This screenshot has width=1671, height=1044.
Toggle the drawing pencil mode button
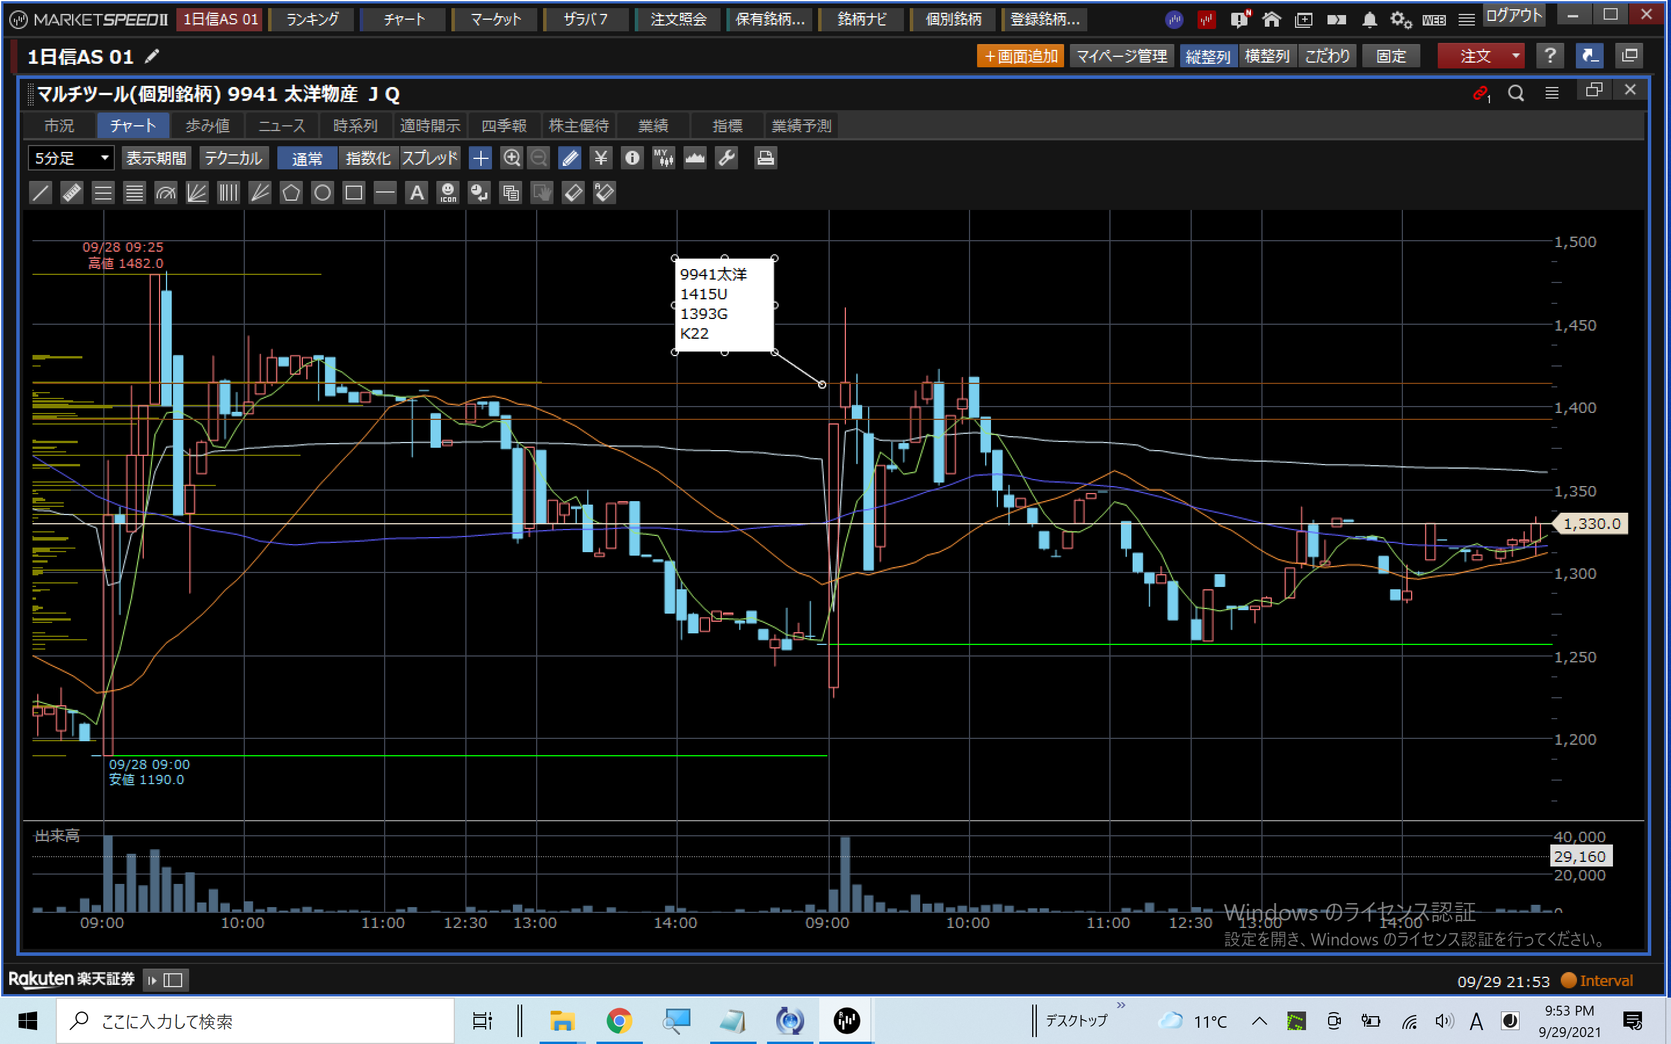[x=570, y=158]
